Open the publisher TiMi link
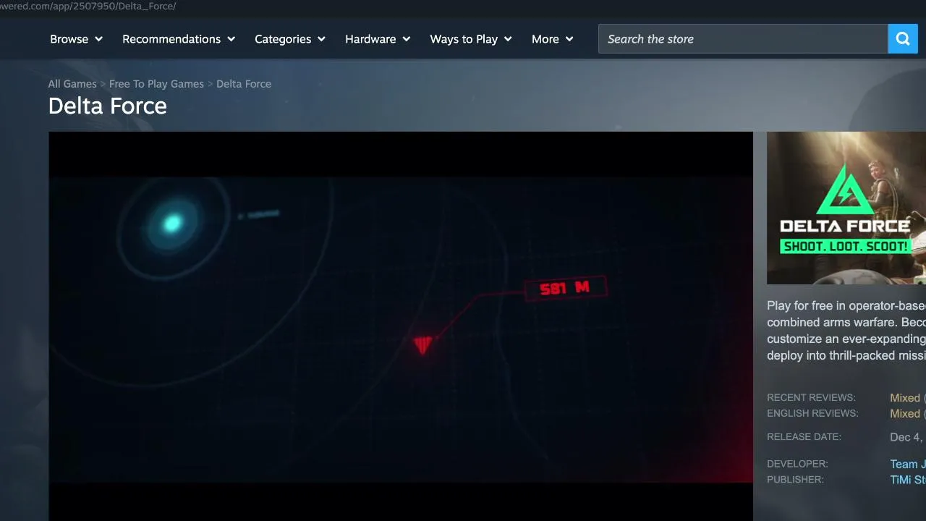Screen dimensions: 926x521 (908, 480)
